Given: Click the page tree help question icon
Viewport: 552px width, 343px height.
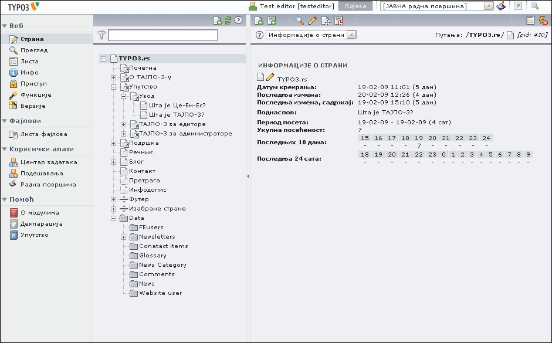Looking at the screenshot, I should pos(239,21).
